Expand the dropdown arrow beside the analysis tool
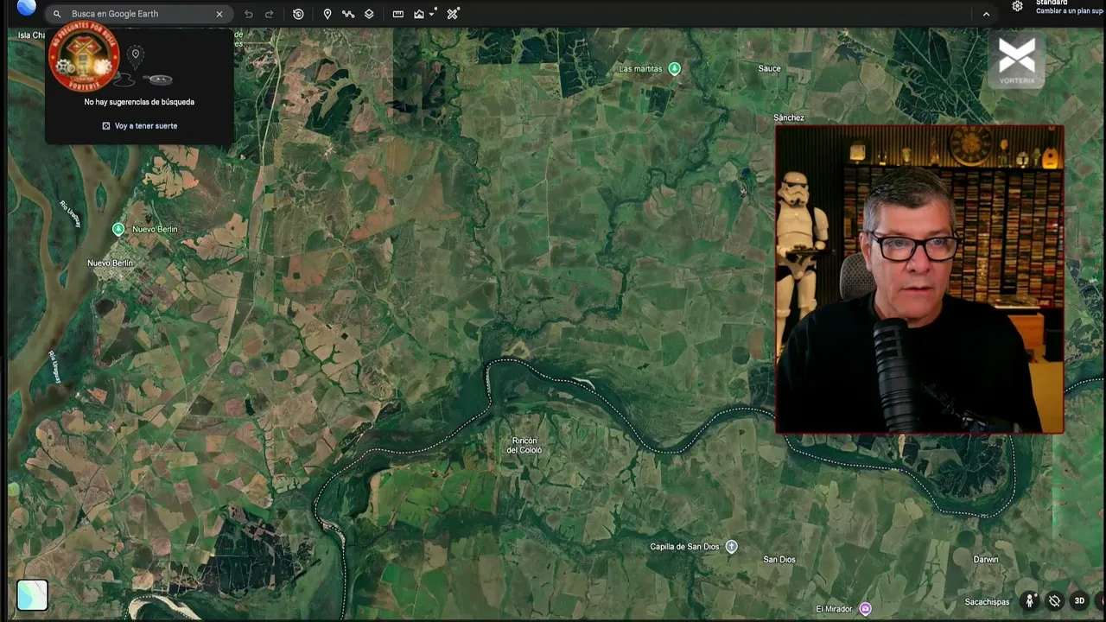 (x=431, y=14)
